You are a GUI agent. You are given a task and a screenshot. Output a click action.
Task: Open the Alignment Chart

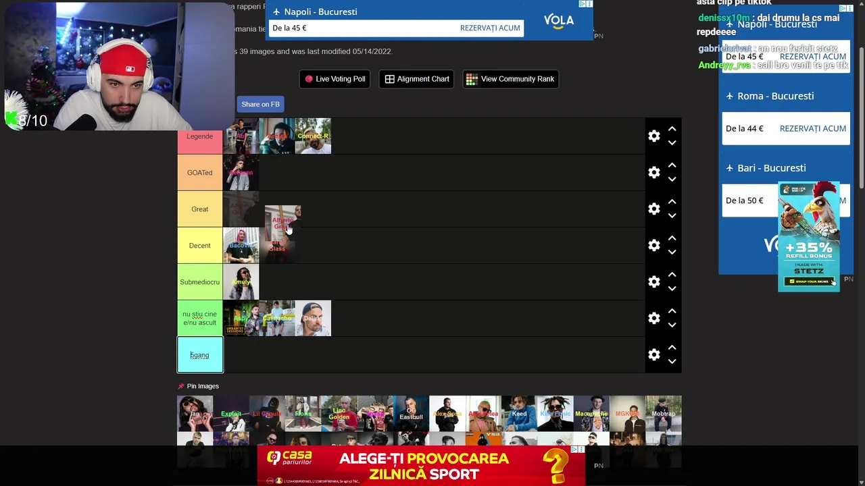[417, 79]
